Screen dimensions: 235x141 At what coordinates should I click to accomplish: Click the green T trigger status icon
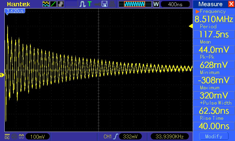point(90,4)
